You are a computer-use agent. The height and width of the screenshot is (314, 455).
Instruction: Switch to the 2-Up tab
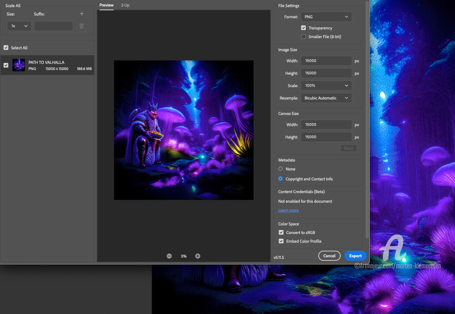[125, 5]
